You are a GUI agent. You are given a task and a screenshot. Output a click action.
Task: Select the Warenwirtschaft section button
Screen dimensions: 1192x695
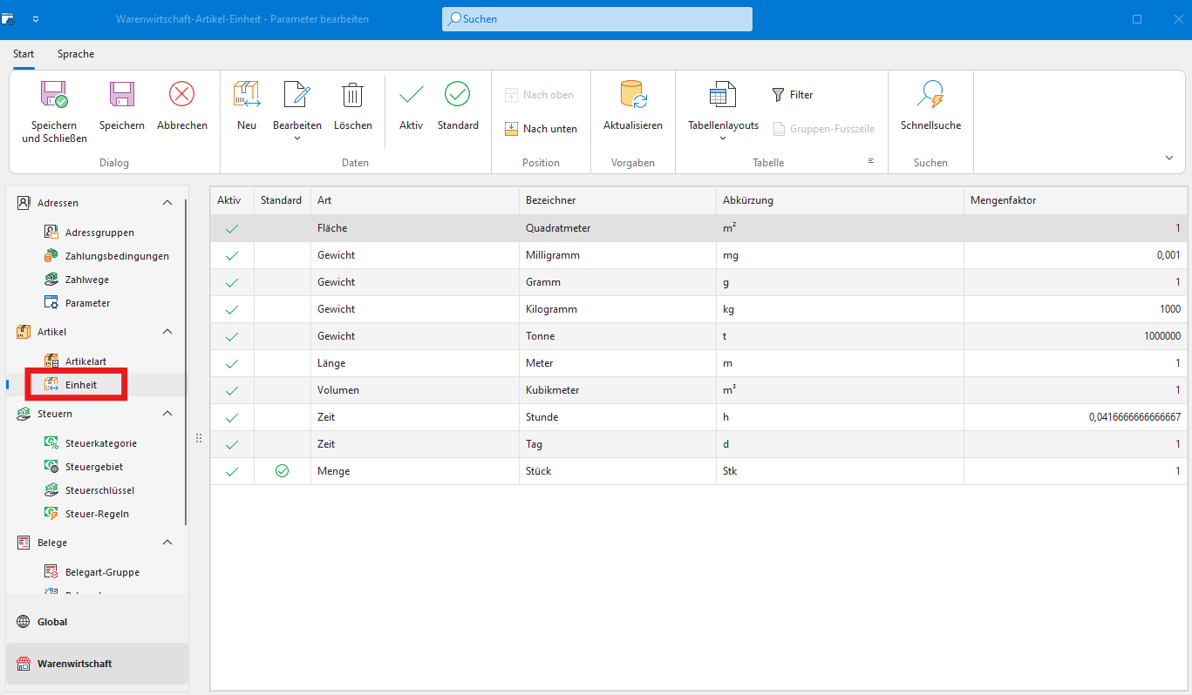(x=74, y=664)
